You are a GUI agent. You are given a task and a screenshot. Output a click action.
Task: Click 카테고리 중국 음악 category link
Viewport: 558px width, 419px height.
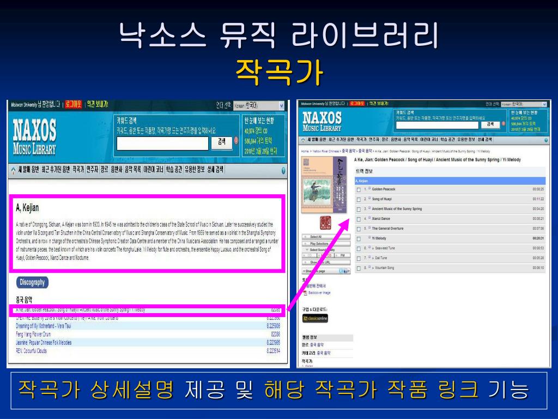(x=324, y=353)
